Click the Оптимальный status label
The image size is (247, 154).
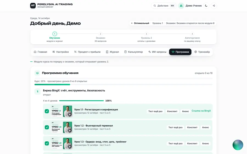click(x=141, y=23)
